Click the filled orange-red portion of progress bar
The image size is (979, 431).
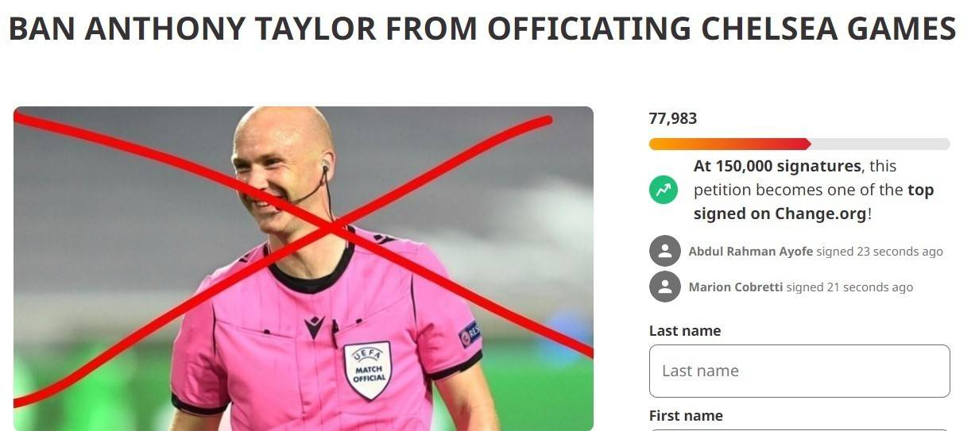(x=729, y=144)
